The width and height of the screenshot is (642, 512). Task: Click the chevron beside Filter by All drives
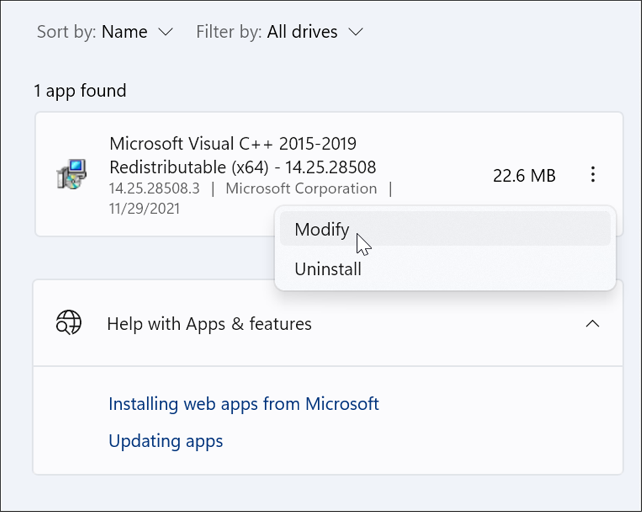tap(356, 32)
